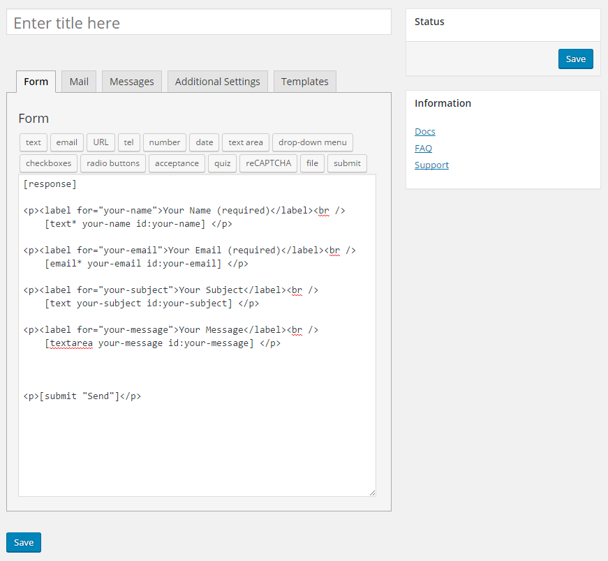Insert a reCAPTCHA tag

268,163
